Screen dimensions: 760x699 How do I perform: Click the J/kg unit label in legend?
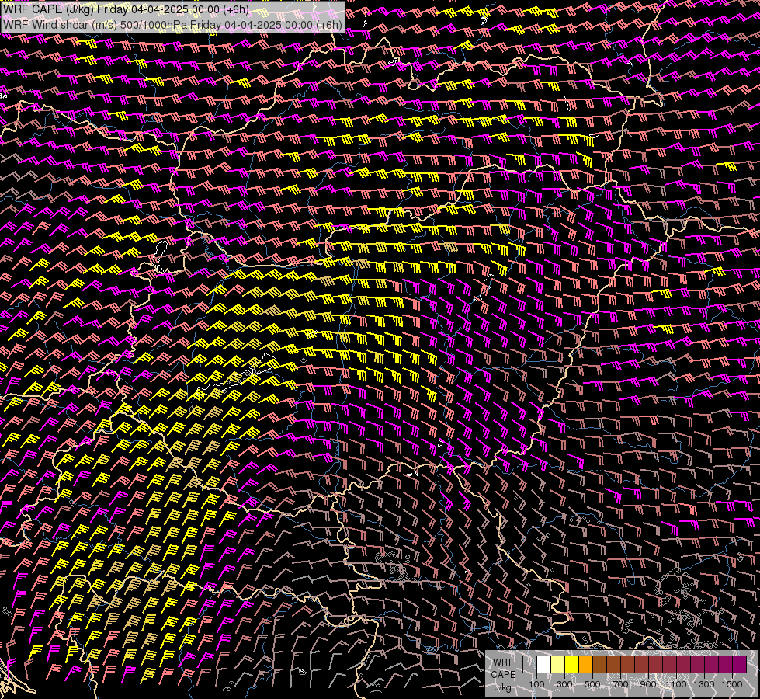click(502, 687)
